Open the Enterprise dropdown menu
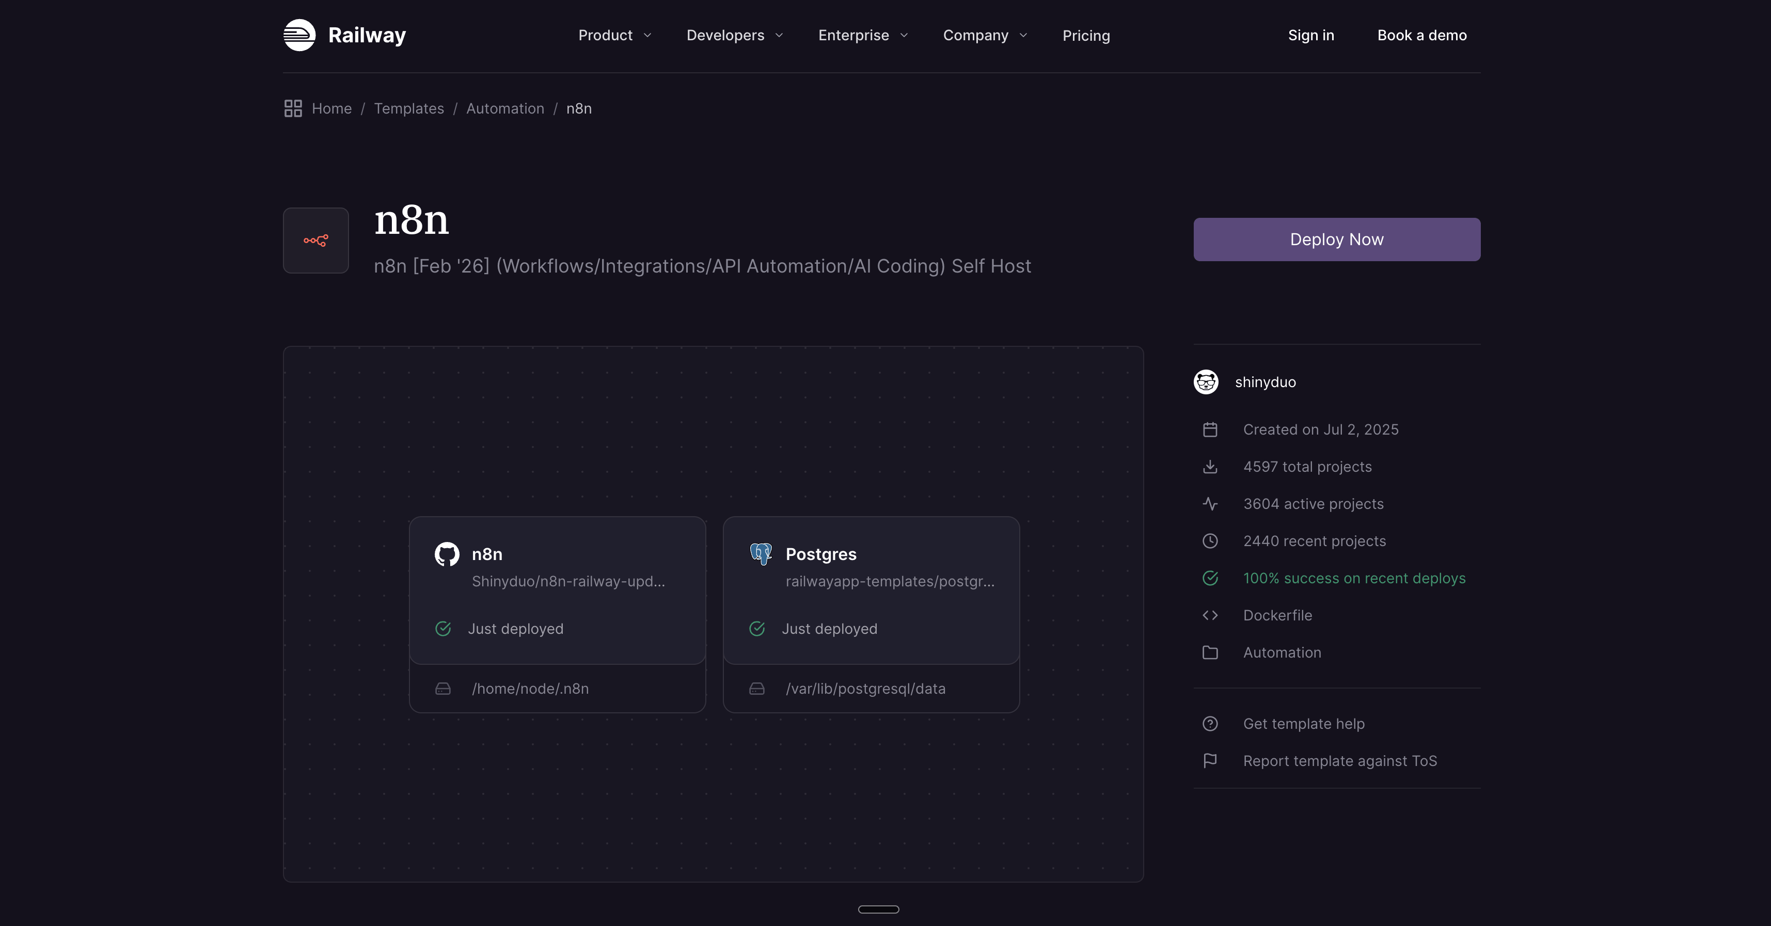 (863, 35)
